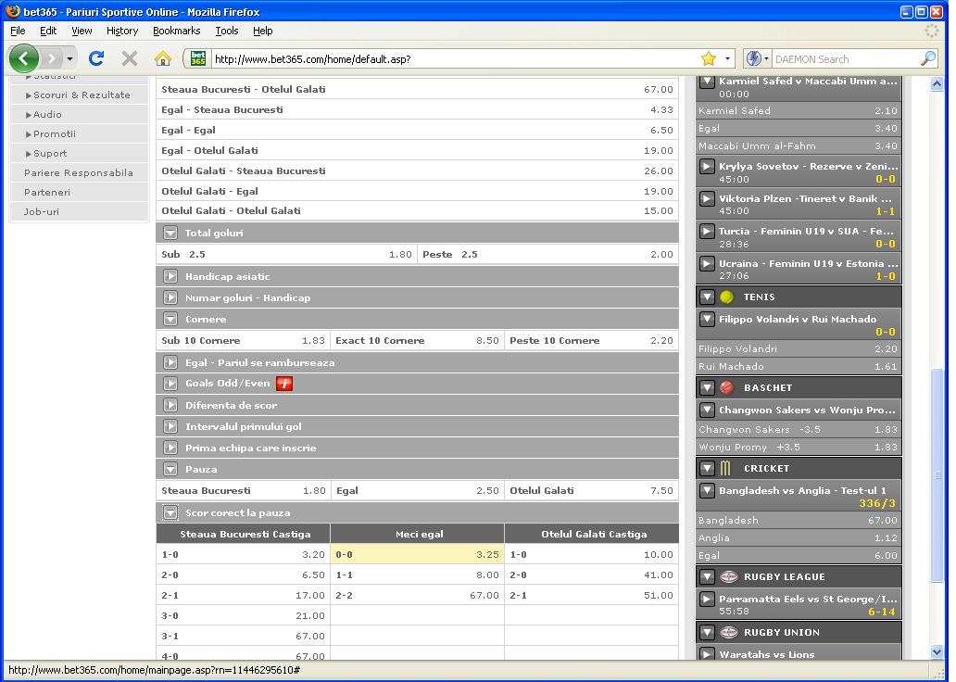Click the play icon for Waratahs vs Lions
The width and height of the screenshot is (956, 682).
[707, 654]
